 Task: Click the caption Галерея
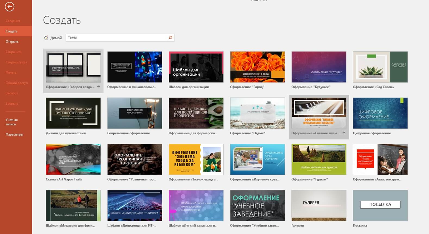click(298, 225)
